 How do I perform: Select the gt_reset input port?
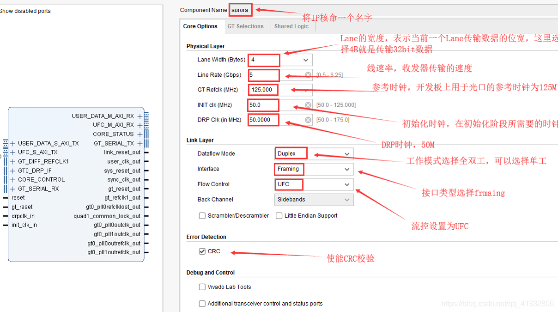coord(22,207)
